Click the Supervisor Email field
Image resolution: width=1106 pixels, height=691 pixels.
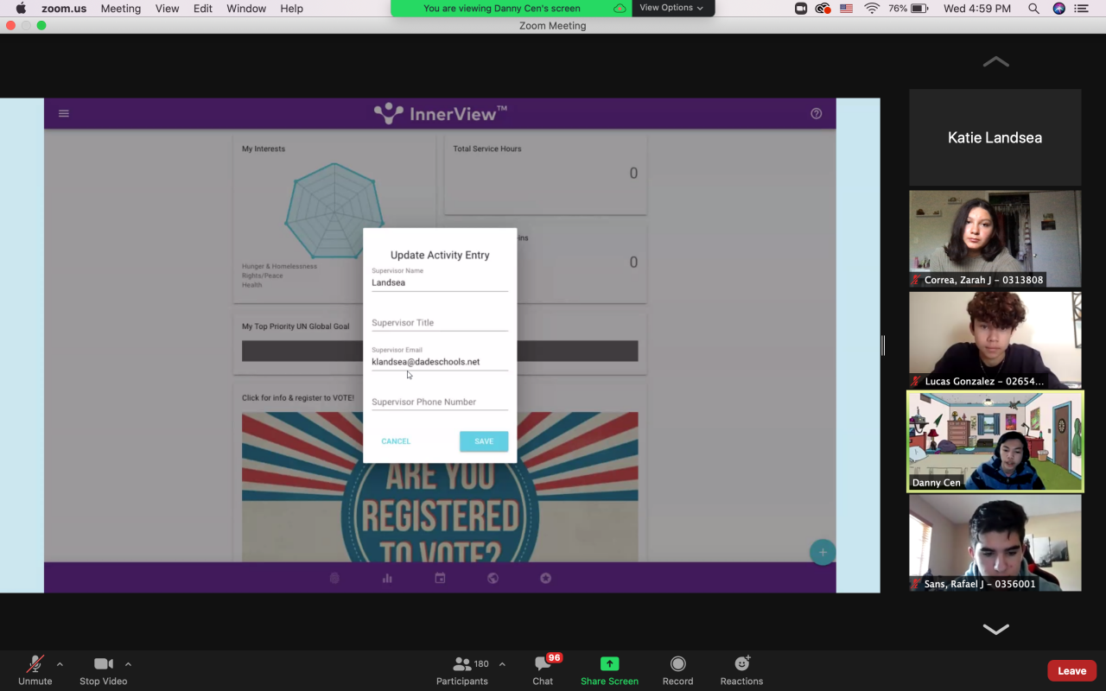tap(440, 362)
